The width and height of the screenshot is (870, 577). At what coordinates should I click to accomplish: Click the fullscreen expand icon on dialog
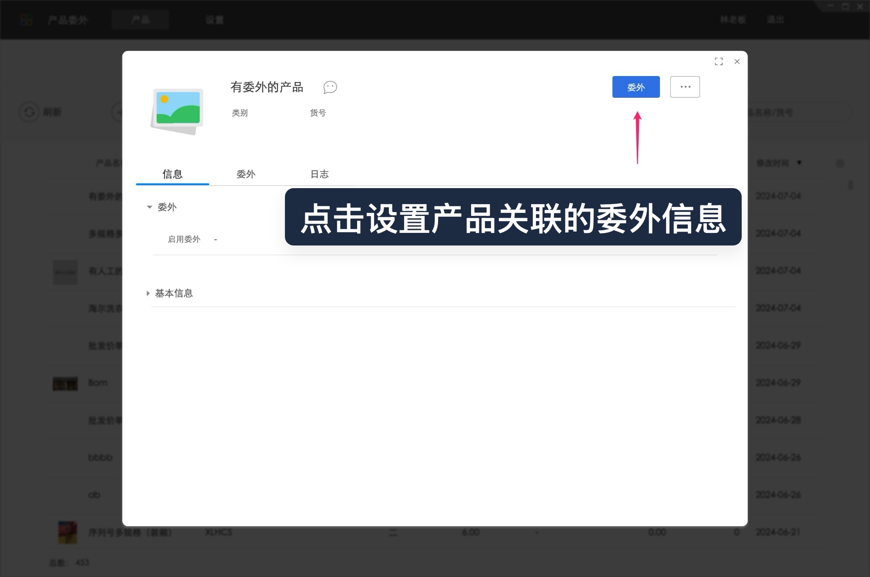(x=719, y=62)
